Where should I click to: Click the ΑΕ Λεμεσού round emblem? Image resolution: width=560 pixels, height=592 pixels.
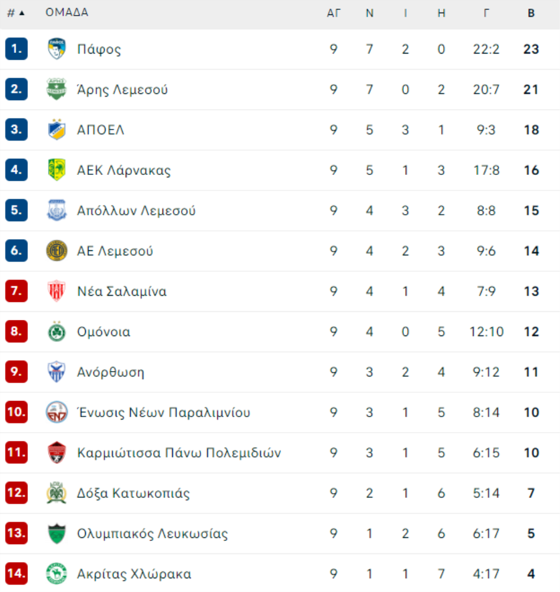57,251
